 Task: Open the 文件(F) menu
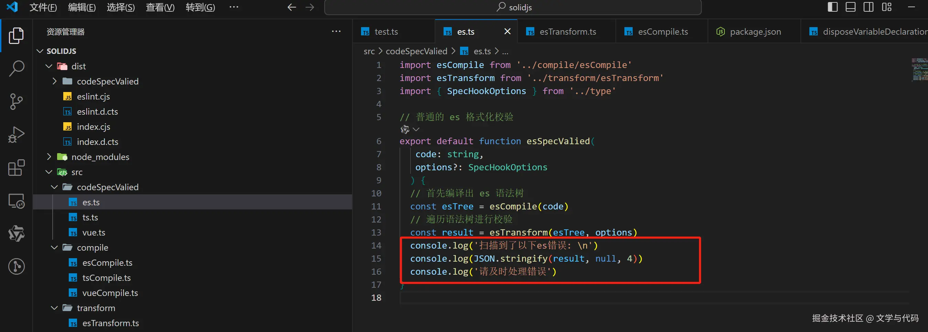pyautogui.click(x=43, y=7)
